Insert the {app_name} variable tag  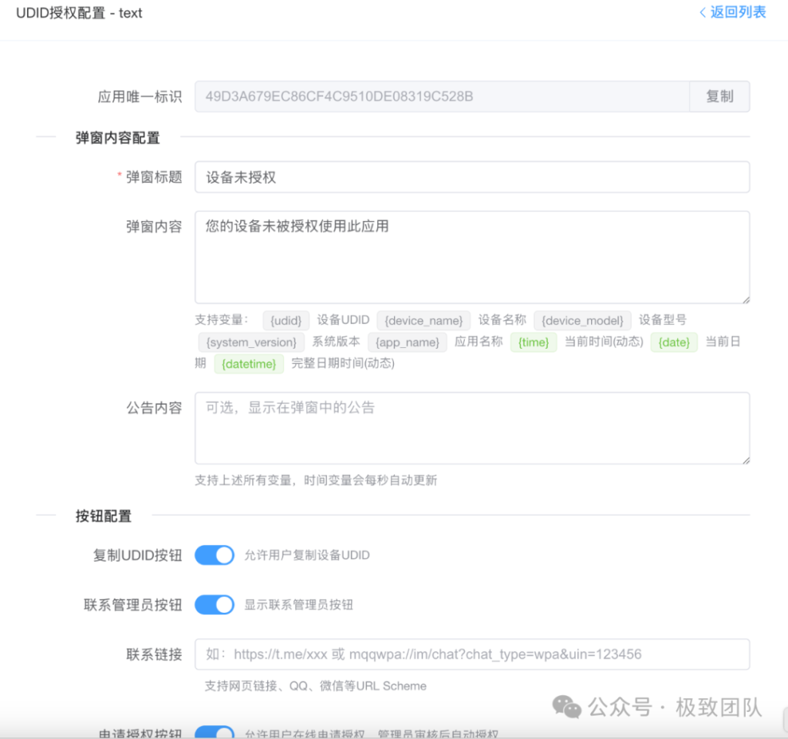point(407,342)
